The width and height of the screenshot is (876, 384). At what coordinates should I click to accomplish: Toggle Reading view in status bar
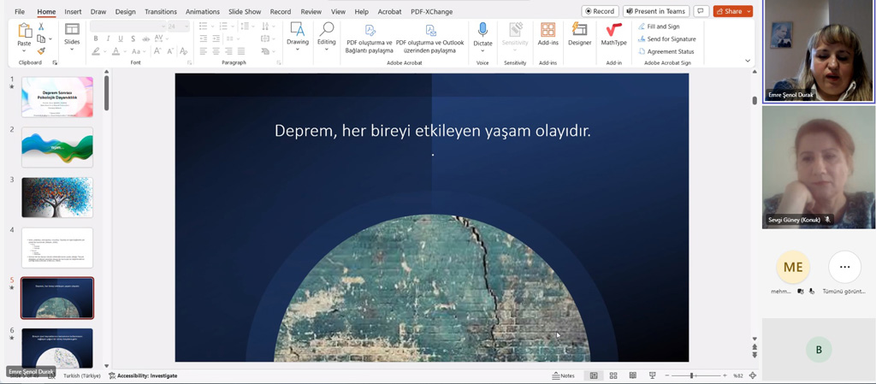632,375
